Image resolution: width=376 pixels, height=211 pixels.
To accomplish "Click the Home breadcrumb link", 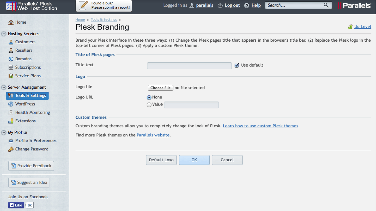I will (80, 20).
